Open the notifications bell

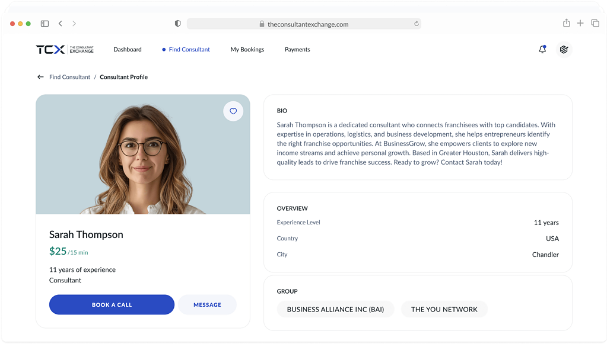click(542, 49)
